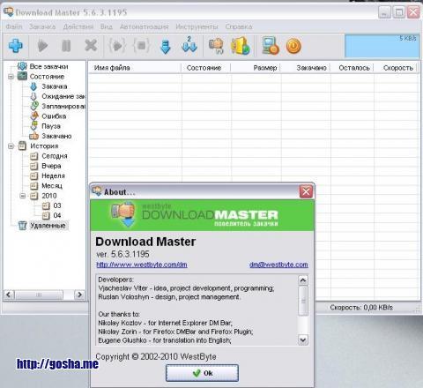The height and width of the screenshot is (388, 423).
Task: Click the About credits scroll-up arrow
Action: 303,280
